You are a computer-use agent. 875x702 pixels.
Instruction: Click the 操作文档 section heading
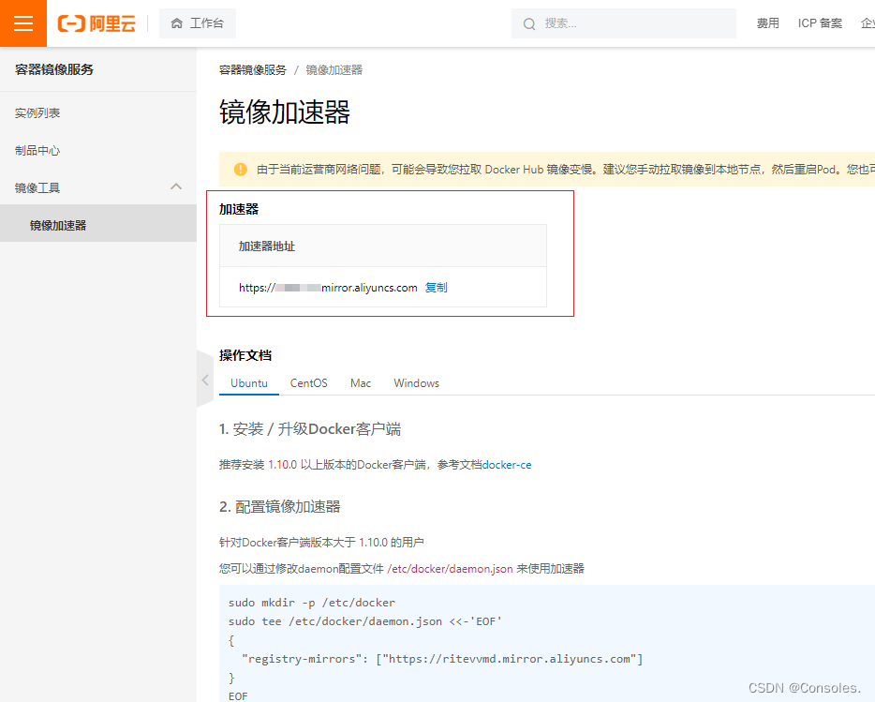pyautogui.click(x=245, y=355)
